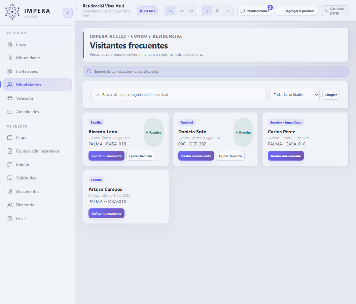Go to Mis unidades

37,58
